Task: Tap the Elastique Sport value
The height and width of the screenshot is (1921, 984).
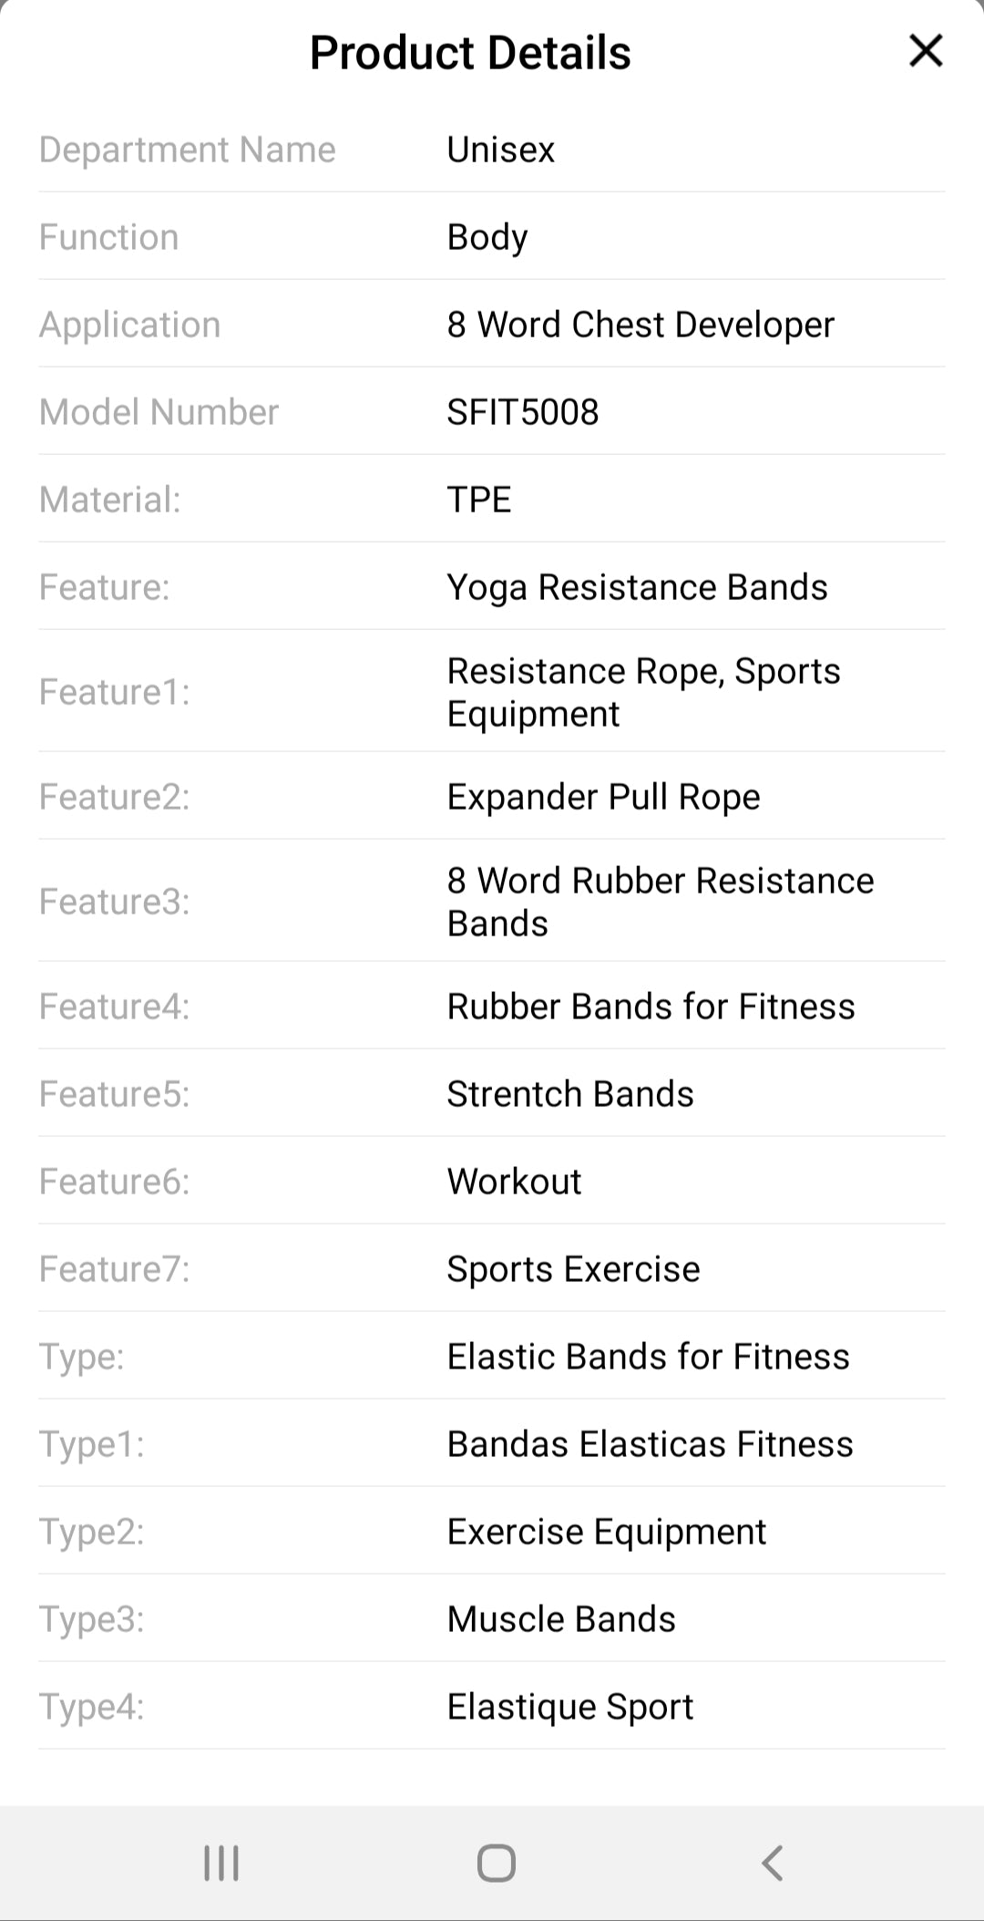Action: 570,1707
